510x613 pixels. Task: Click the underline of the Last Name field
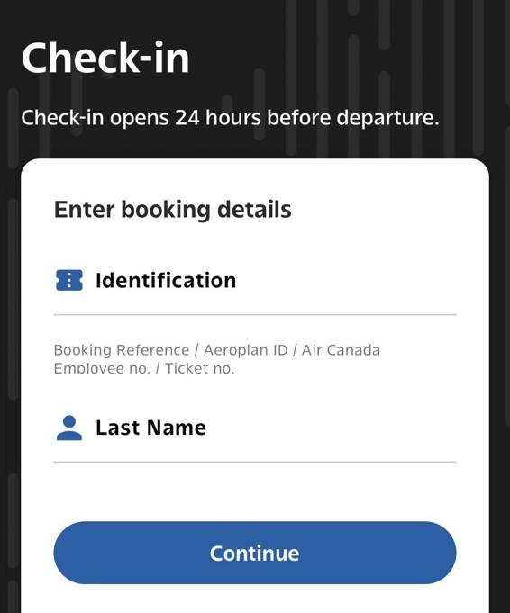[255, 462]
